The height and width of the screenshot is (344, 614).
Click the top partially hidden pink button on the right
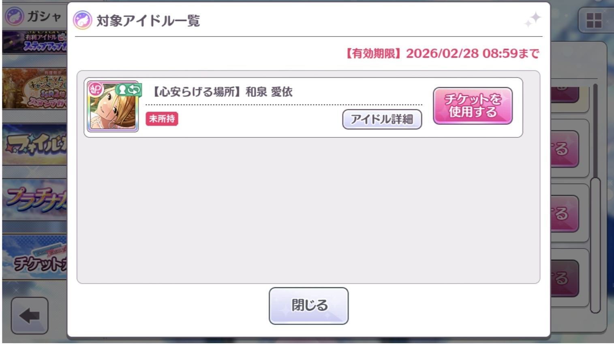click(564, 94)
